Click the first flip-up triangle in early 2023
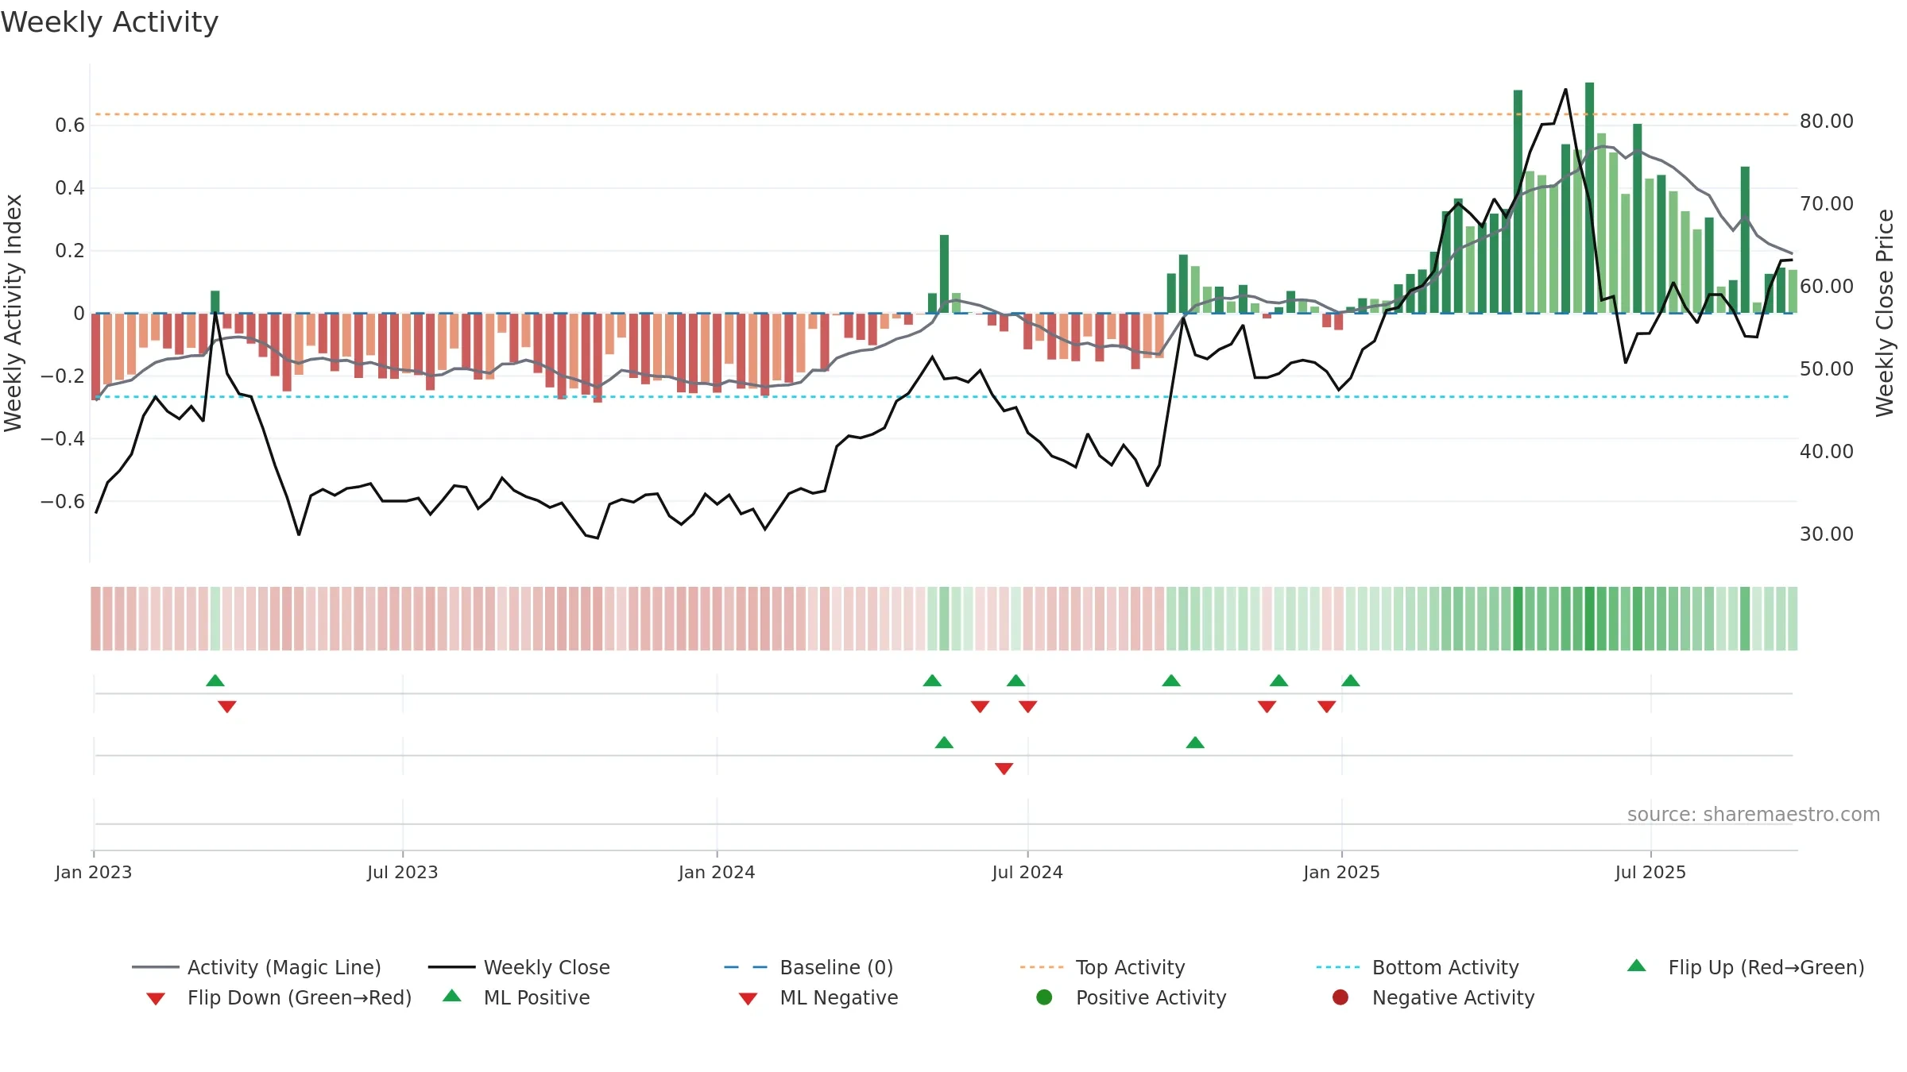This screenshot has height=1072, width=1907. coord(215,681)
